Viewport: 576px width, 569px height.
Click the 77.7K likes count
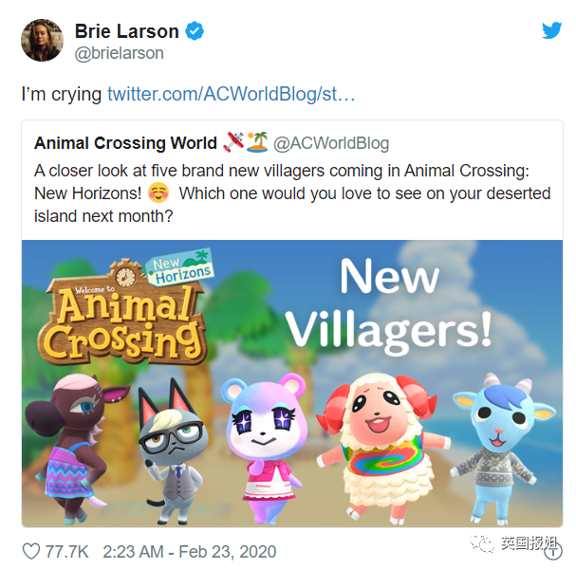tap(66, 552)
